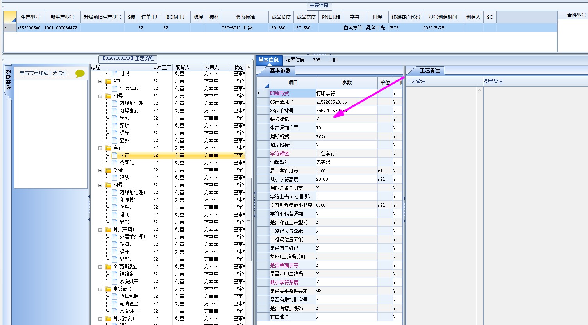Screen dimensions: 588x325
Task: Click the document icon beside 板边包胶
Action: pos(115,296)
